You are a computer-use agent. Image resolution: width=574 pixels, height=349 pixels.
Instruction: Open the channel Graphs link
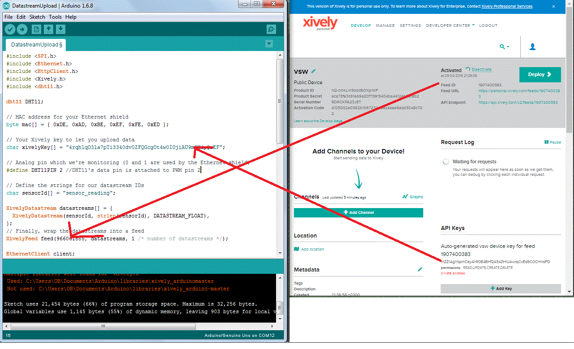tap(412, 197)
